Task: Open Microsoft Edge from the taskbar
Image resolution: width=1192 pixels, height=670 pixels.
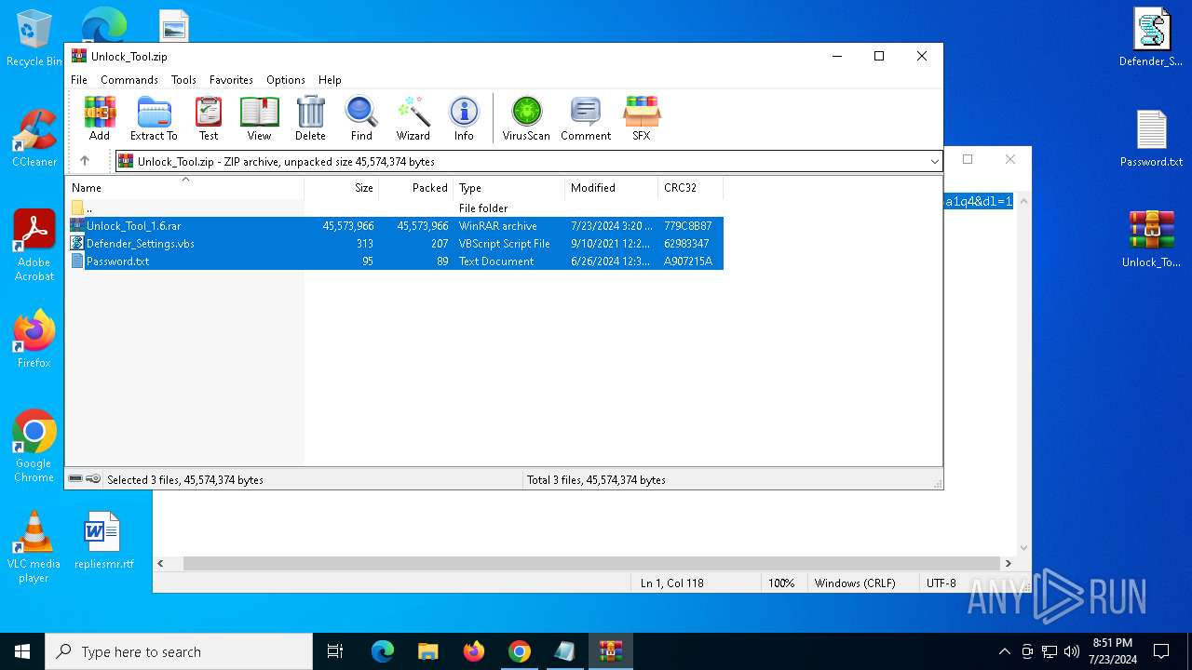Action: coord(383,651)
